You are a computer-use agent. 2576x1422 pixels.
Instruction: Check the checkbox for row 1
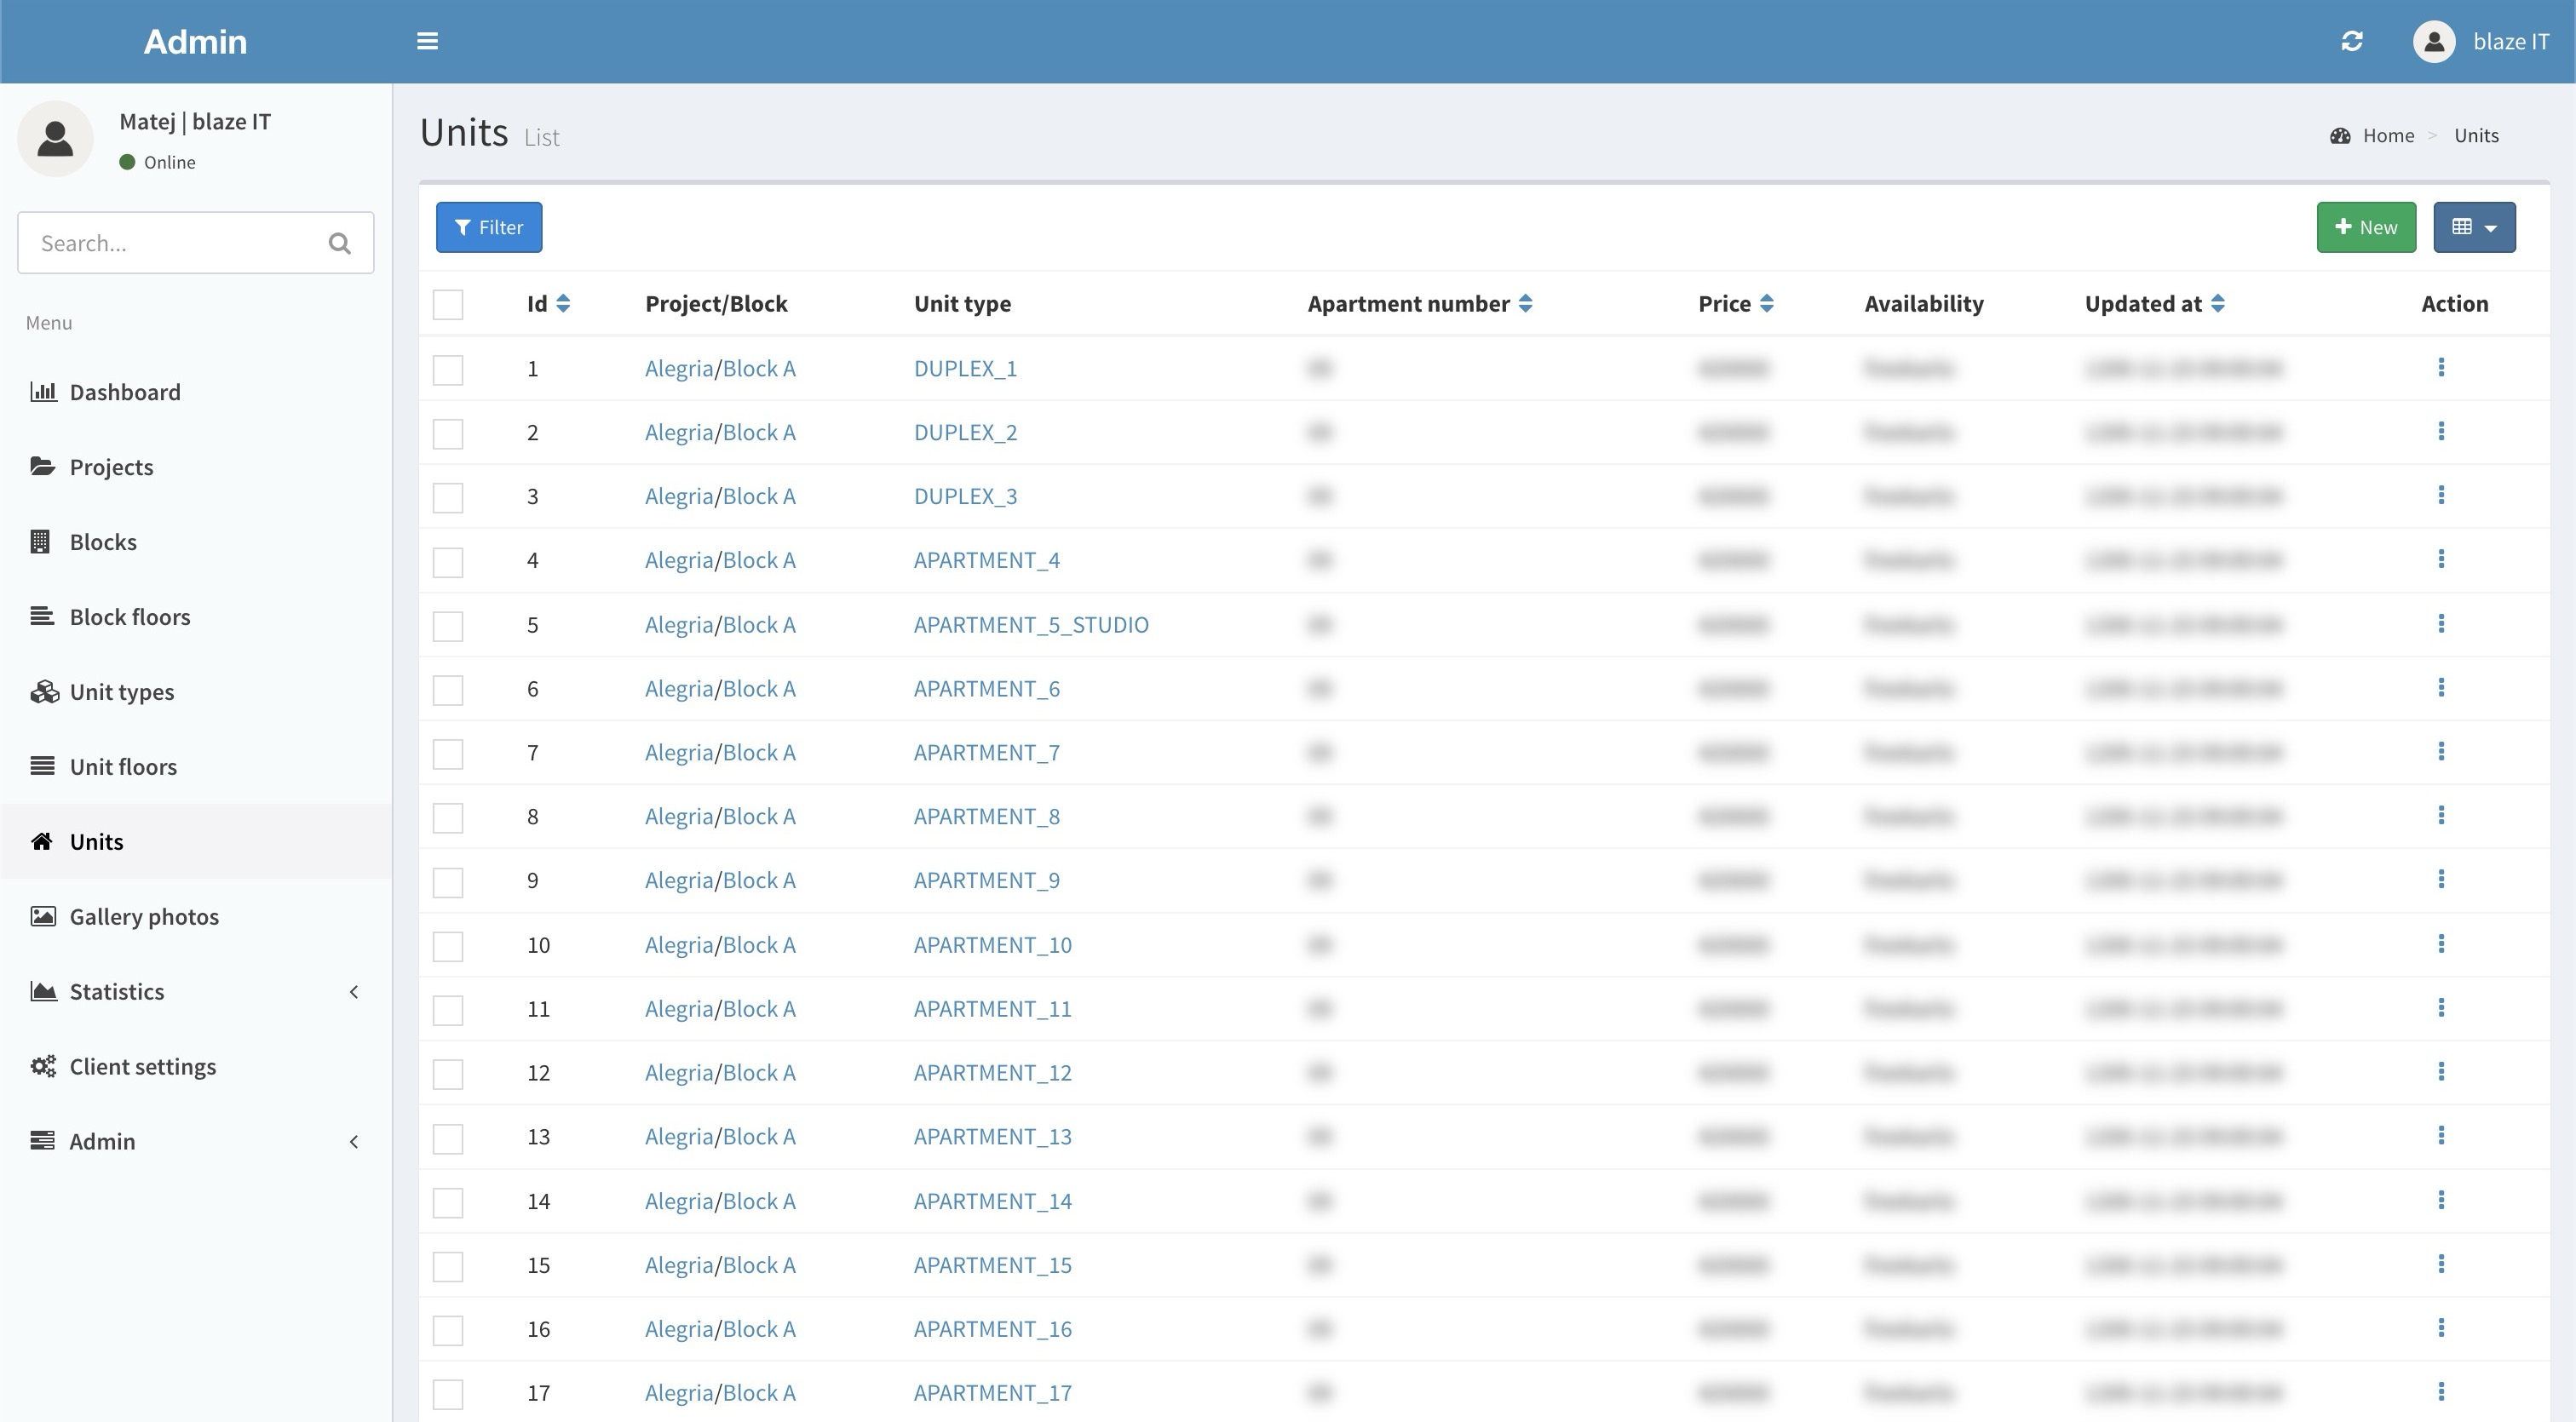tap(447, 369)
